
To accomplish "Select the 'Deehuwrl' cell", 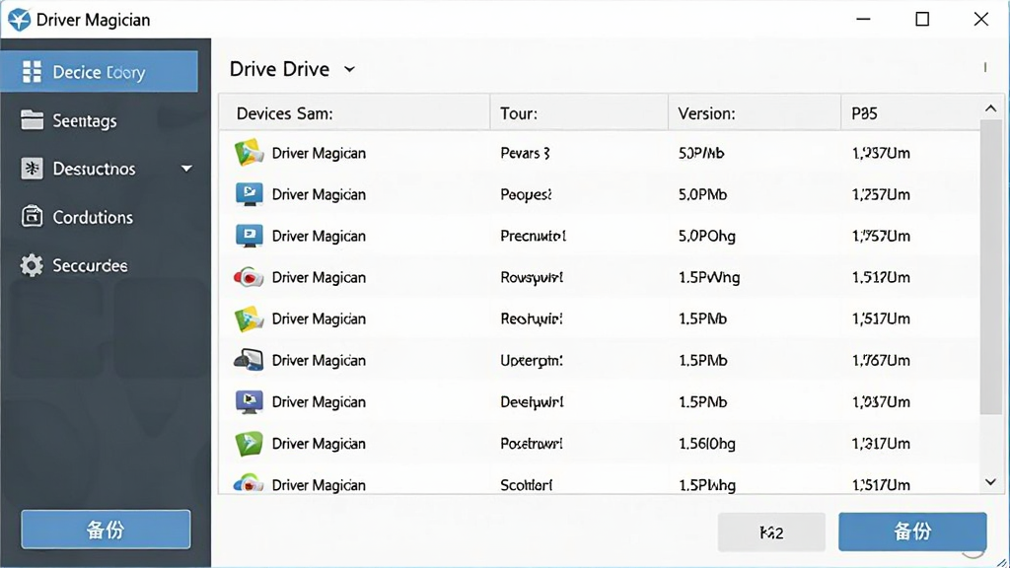I will pos(532,402).
